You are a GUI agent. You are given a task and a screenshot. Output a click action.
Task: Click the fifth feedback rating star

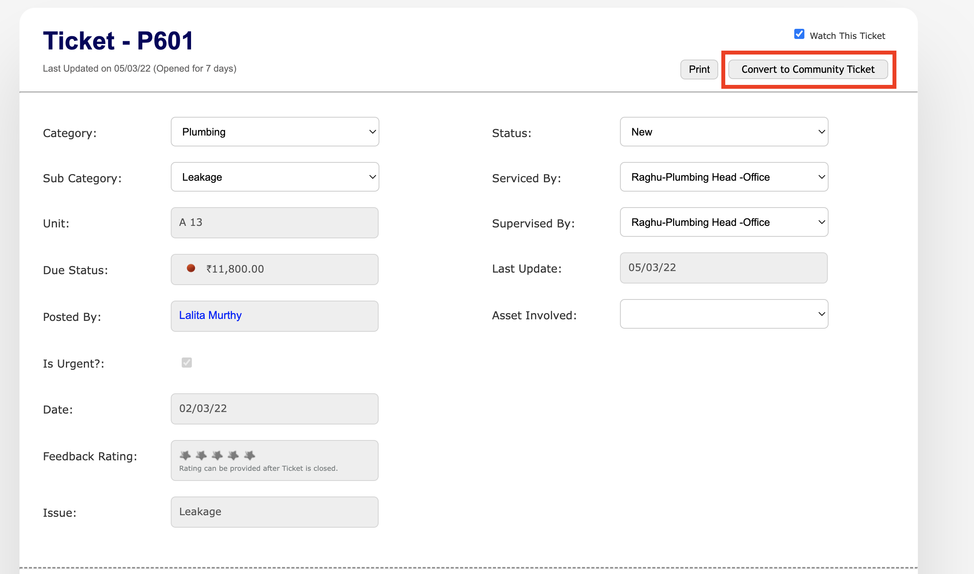pyautogui.click(x=250, y=455)
